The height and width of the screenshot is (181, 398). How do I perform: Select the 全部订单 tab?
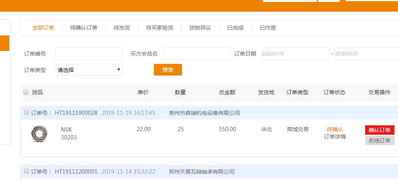(43, 28)
